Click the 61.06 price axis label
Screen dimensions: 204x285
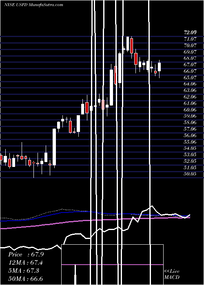point(190,103)
